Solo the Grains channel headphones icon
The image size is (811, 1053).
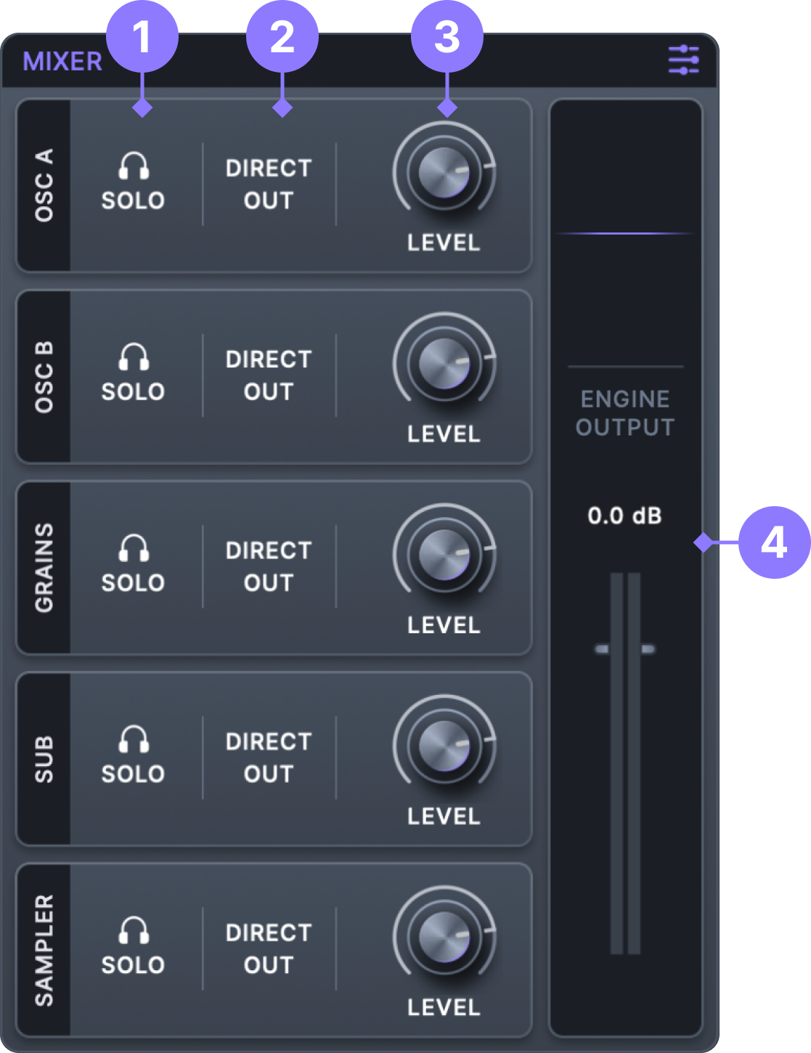(134, 549)
